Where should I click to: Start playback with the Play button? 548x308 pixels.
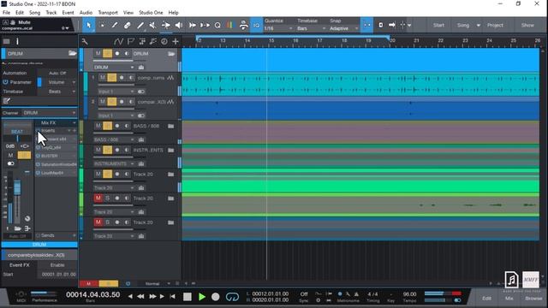click(202, 297)
